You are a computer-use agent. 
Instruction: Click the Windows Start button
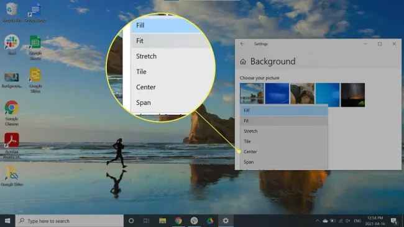[7, 221]
